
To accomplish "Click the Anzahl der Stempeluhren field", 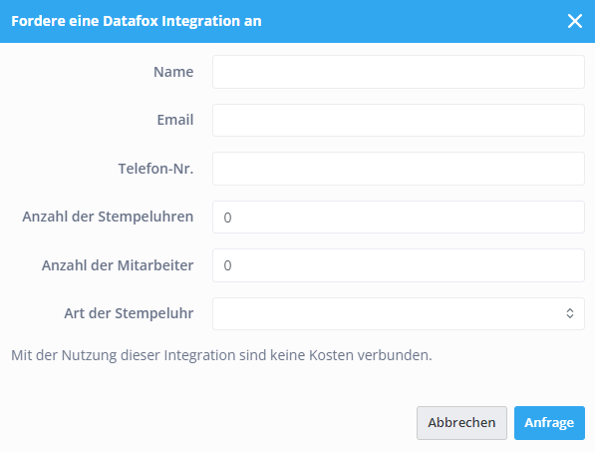I will (399, 217).
